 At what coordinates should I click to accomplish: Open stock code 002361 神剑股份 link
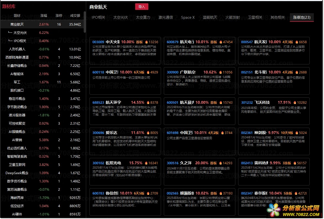[x=247, y=133]
